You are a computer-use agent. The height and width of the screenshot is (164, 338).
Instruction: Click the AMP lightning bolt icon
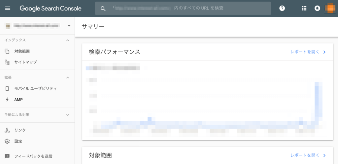tap(7, 100)
